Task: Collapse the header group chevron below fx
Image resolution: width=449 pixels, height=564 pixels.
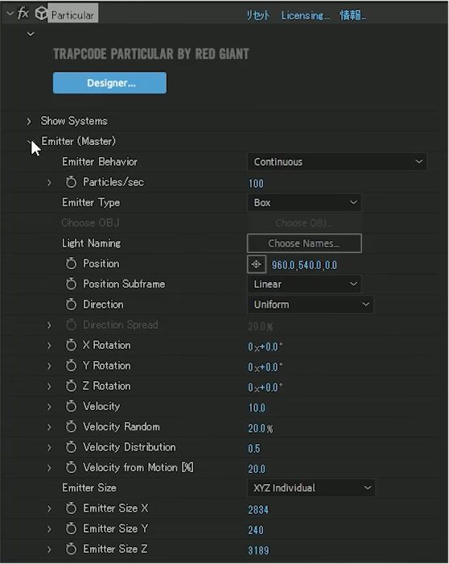Action: (31, 34)
